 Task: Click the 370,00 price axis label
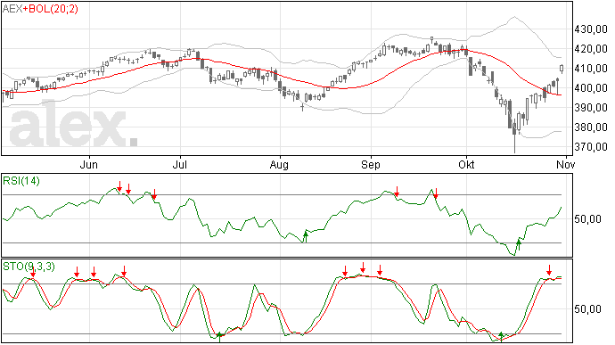pos(591,147)
